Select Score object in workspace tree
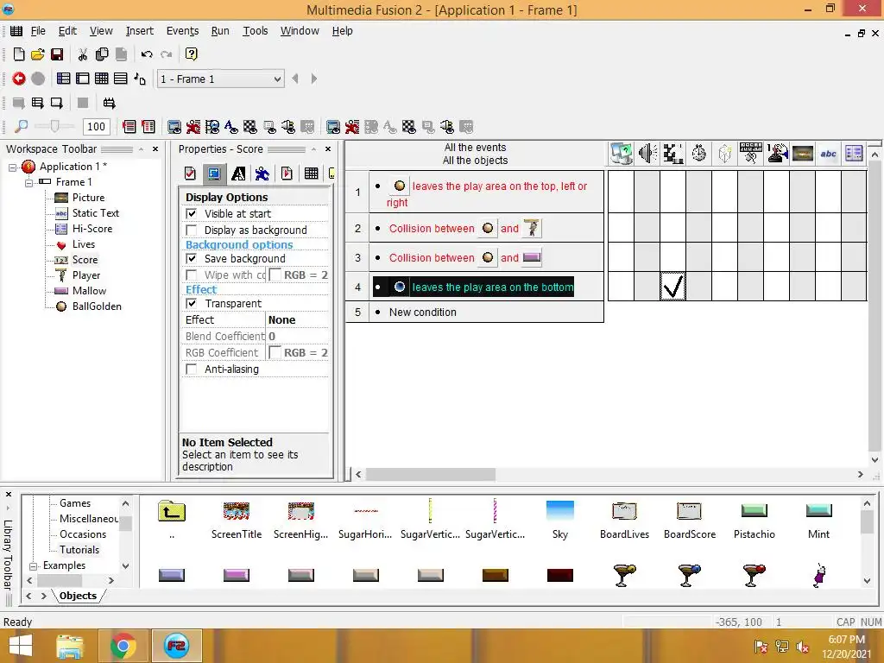This screenshot has width=884, height=663. pos(85,260)
